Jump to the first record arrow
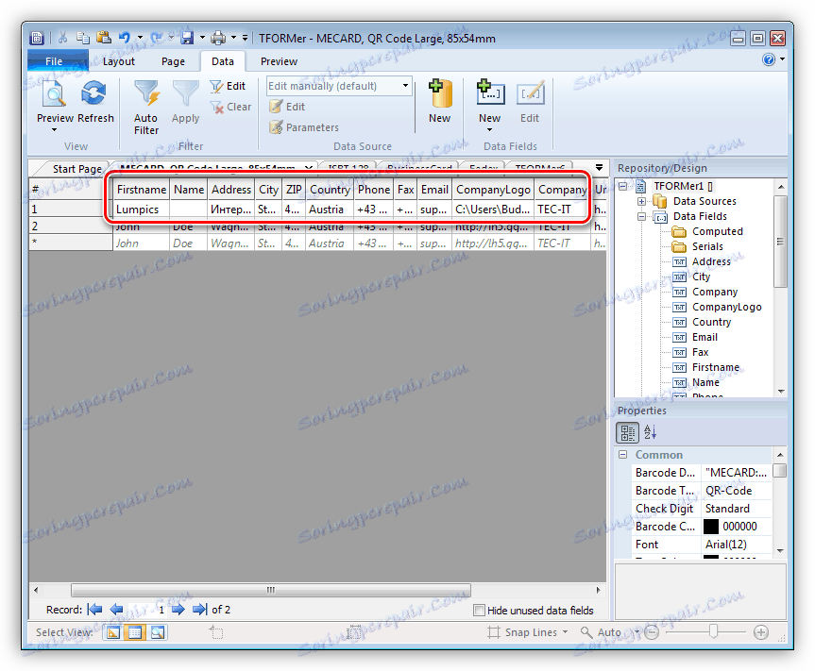This screenshot has width=815, height=671. tap(94, 610)
